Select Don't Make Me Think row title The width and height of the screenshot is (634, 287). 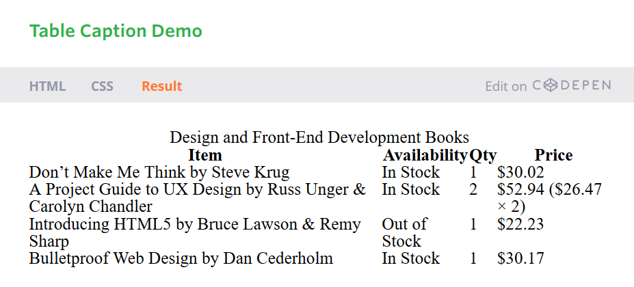click(x=159, y=172)
